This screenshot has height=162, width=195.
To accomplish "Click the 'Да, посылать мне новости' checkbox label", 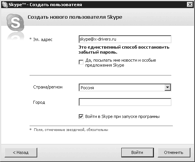I will (121, 63).
